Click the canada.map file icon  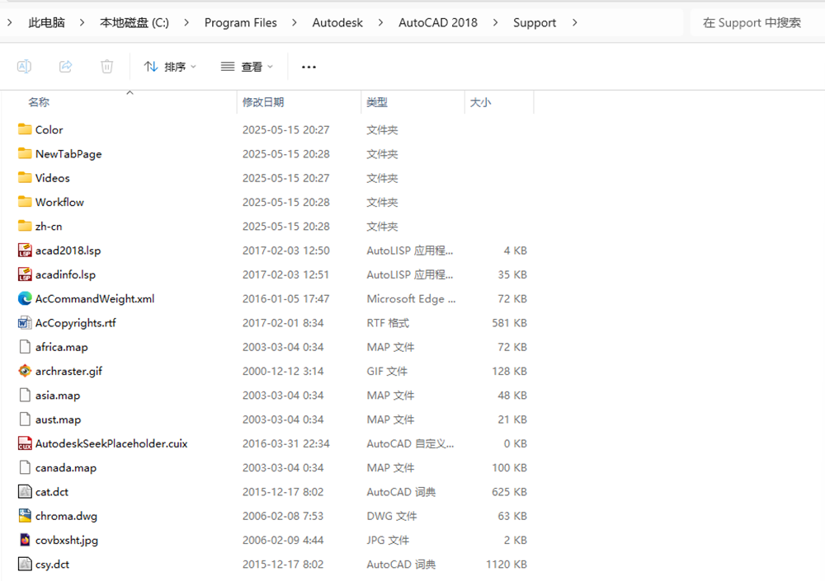25,467
